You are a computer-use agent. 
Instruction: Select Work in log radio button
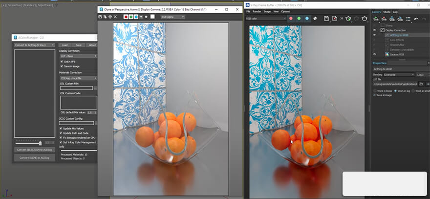(395, 90)
